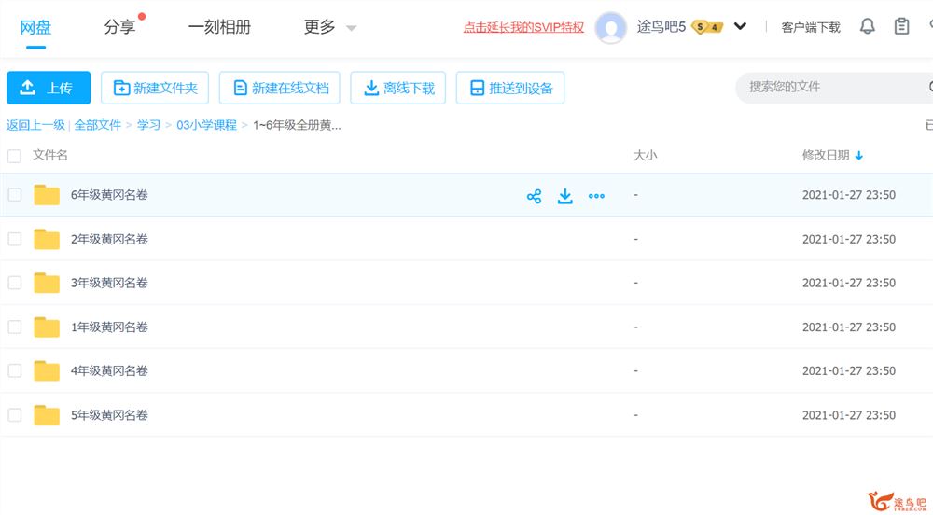Sort by 大小 column header
The image size is (933, 515).
(x=645, y=155)
